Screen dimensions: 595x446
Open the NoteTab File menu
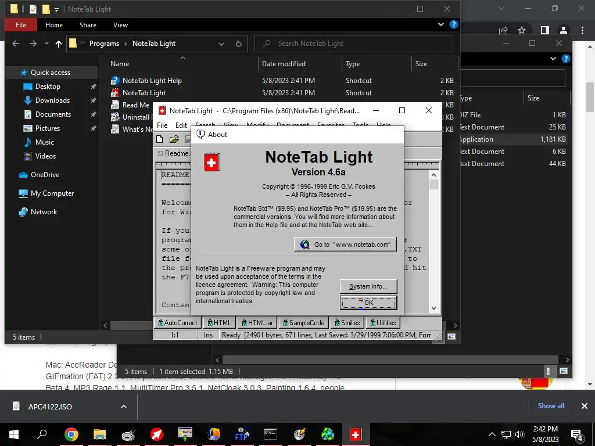click(x=162, y=125)
